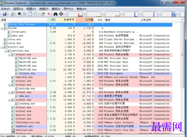
Task: Select the Interrupts row
Action: tap(86, 32)
